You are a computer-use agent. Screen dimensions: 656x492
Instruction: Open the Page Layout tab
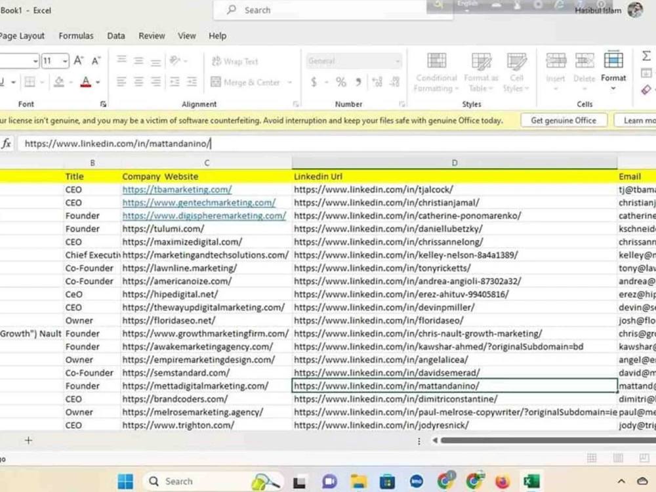22,36
